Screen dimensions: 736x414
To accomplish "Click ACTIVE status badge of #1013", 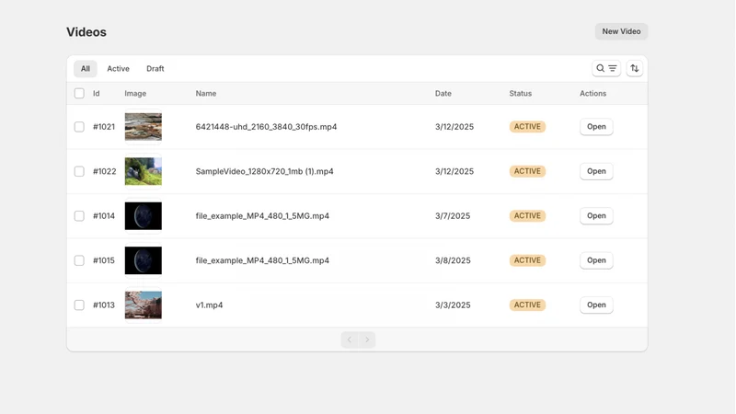I will tap(527, 305).
